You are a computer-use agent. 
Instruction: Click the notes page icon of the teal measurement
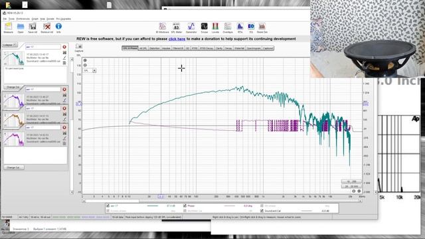point(64,62)
